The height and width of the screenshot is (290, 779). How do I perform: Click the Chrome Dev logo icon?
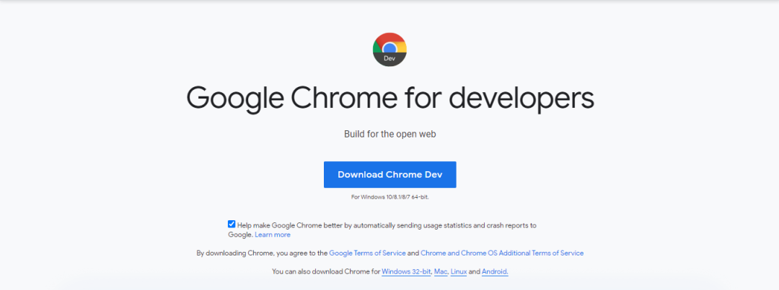389,50
